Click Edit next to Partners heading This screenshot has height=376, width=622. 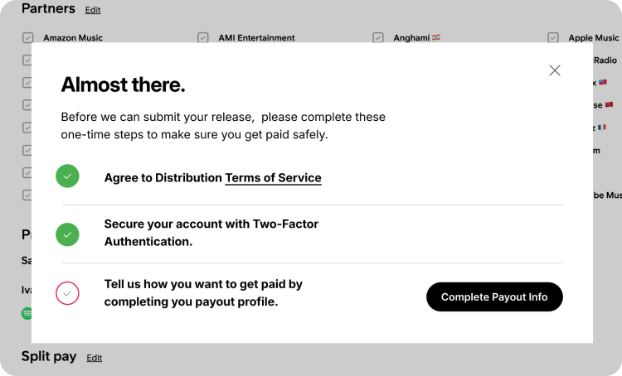[93, 10]
